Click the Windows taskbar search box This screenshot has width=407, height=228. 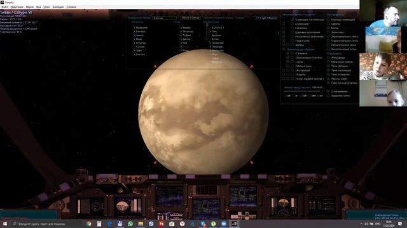click(x=46, y=224)
